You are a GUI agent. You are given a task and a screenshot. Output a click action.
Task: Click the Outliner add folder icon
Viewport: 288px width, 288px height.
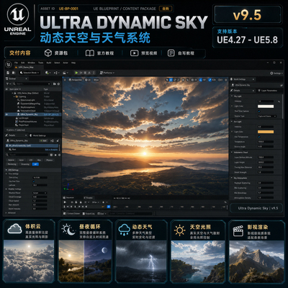55,84
